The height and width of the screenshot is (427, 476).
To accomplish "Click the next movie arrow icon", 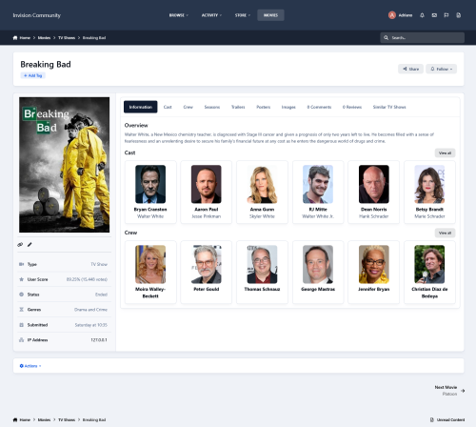I will 463,391.
